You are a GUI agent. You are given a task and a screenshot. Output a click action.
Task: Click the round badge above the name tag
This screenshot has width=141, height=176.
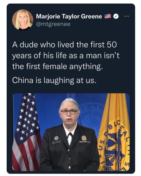click(56, 138)
